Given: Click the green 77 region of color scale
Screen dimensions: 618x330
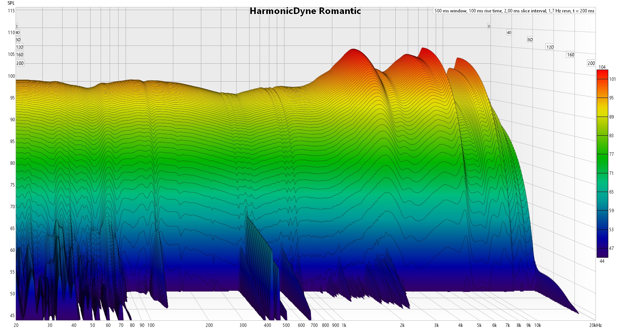Looking at the screenshot, I should pyautogui.click(x=602, y=155).
